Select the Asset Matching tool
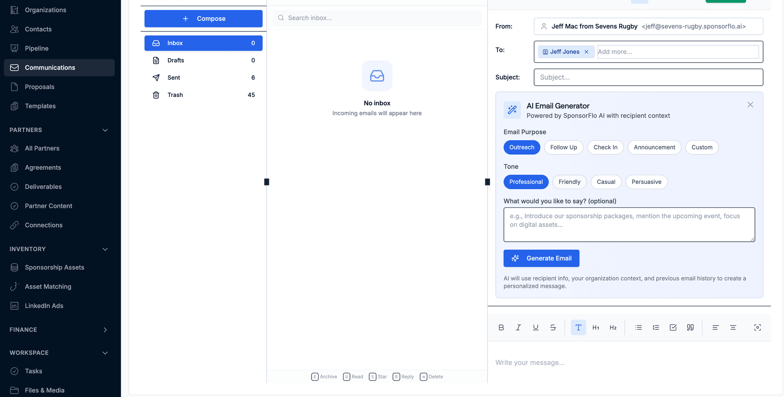 (48, 286)
